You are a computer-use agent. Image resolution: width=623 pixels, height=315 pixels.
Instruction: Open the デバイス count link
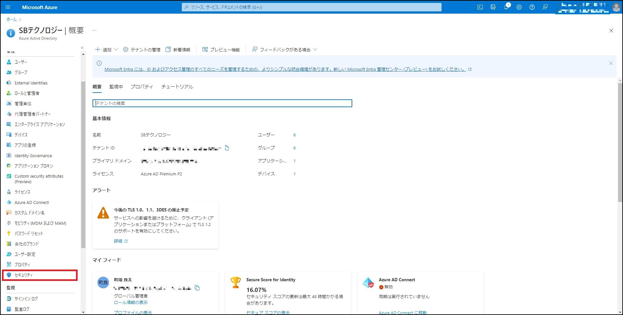click(x=294, y=174)
